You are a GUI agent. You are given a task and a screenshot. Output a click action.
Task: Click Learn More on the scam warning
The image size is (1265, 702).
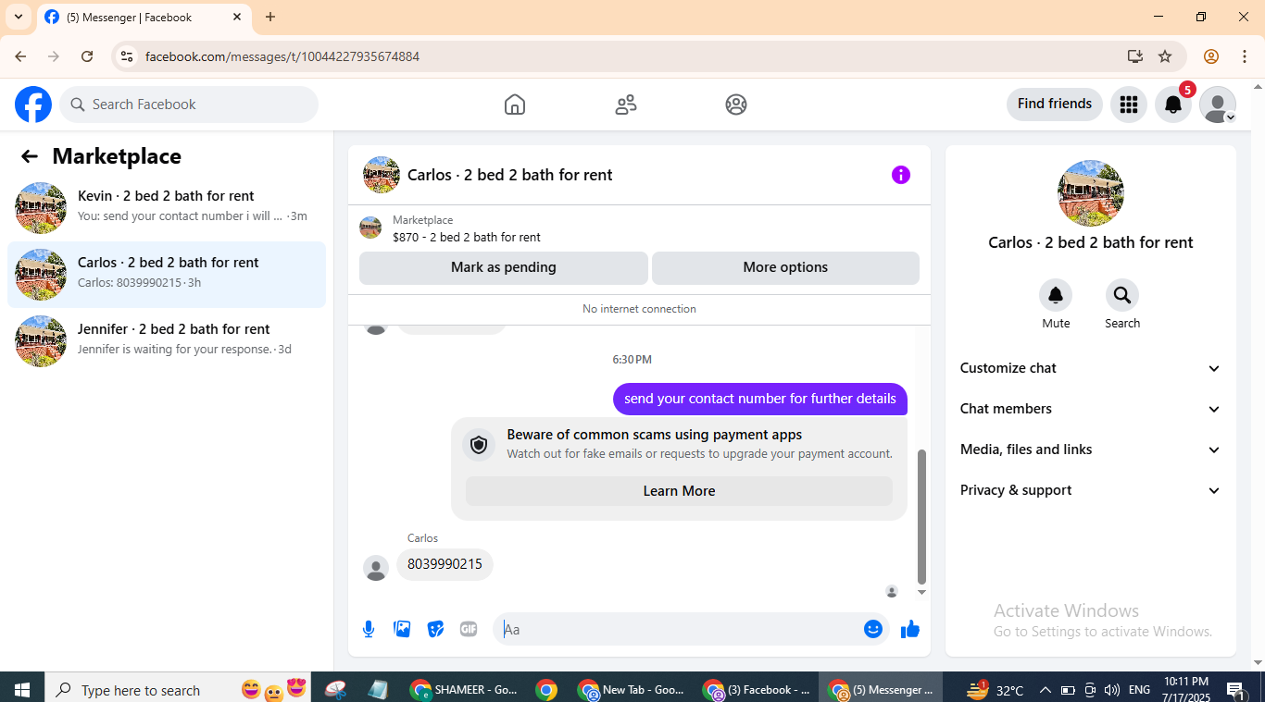(679, 491)
